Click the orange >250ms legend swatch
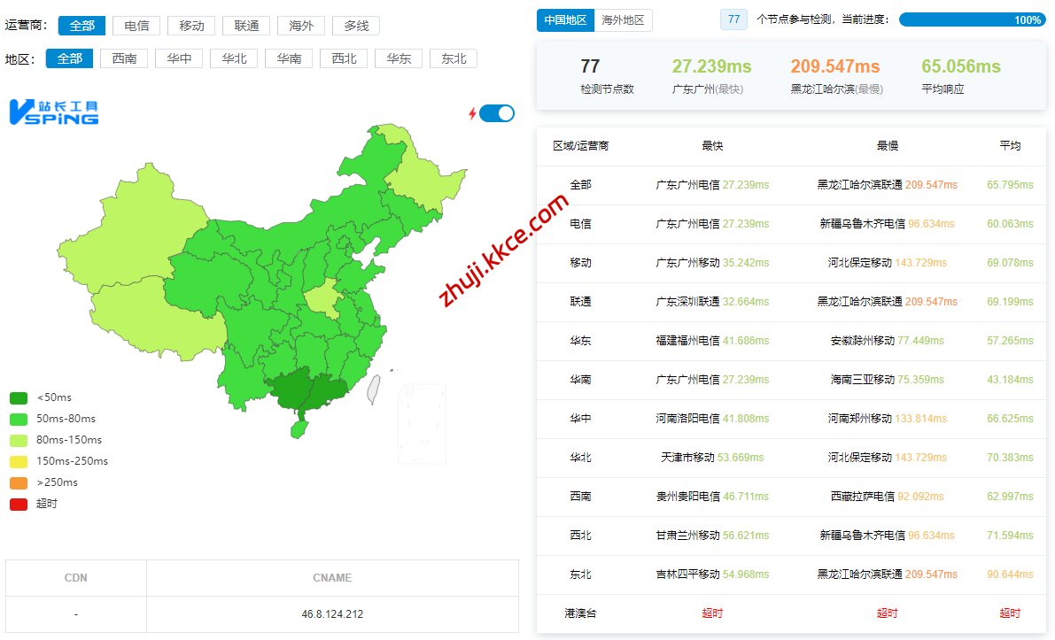Image resolution: width=1055 pixels, height=640 pixels. [x=19, y=482]
